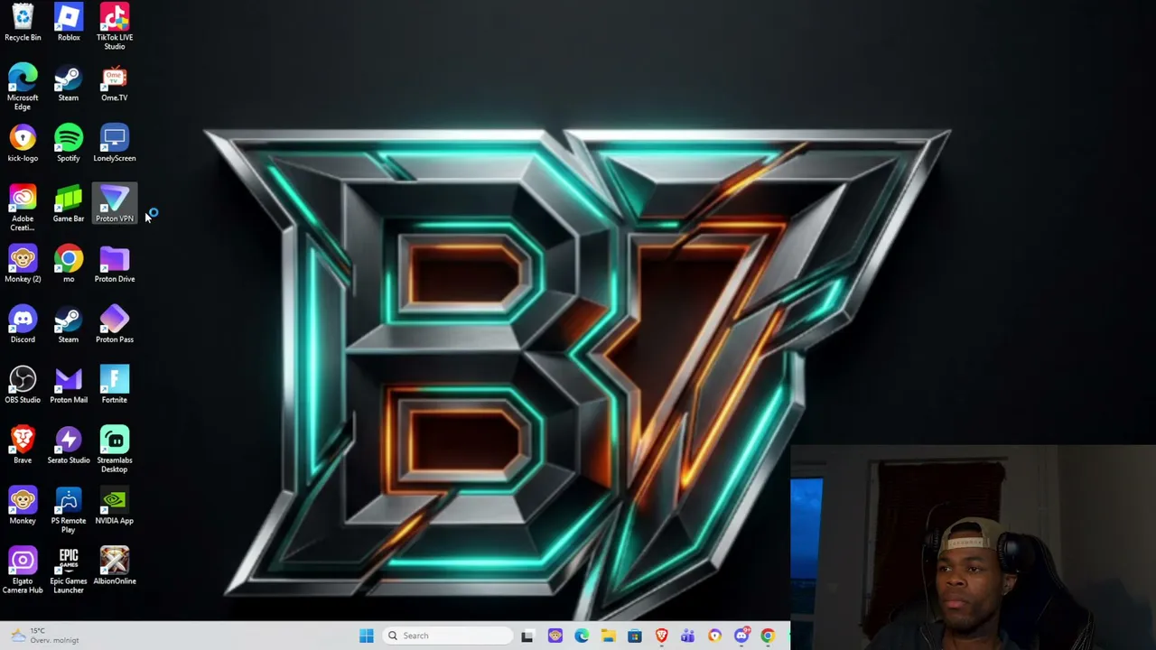The width and height of the screenshot is (1156, 650).
Task: Open the 15°C weather widget
Action: [x=43, y=636]
